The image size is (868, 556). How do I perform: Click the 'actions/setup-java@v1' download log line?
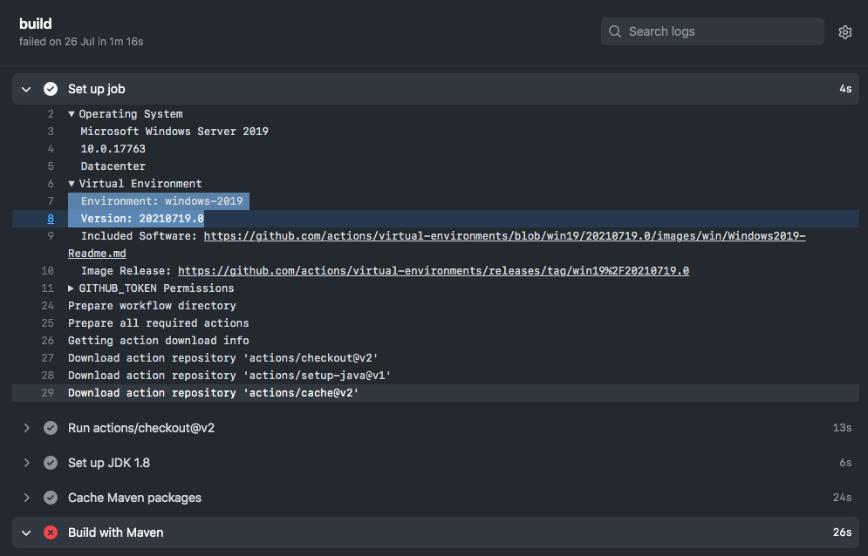point(229,376)
